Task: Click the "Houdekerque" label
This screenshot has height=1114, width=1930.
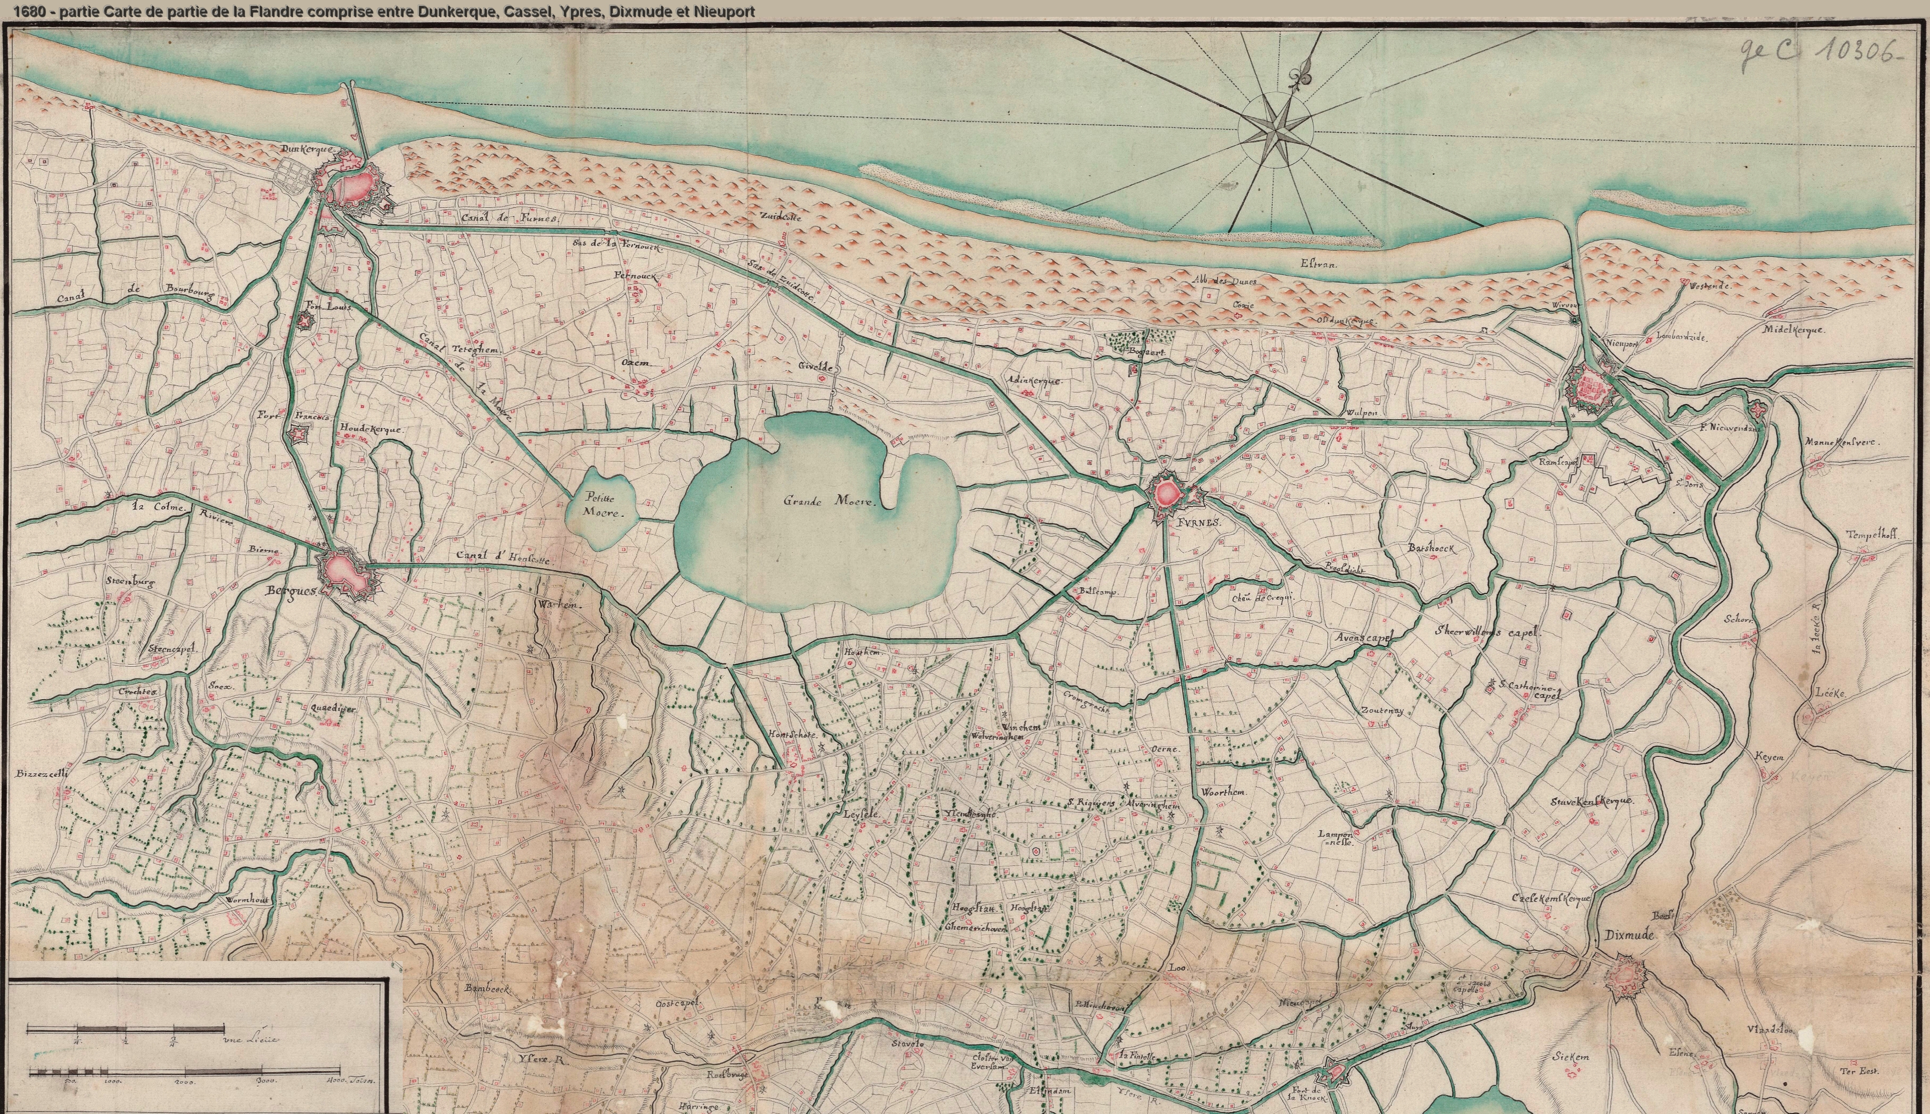Action: point(372,430)
